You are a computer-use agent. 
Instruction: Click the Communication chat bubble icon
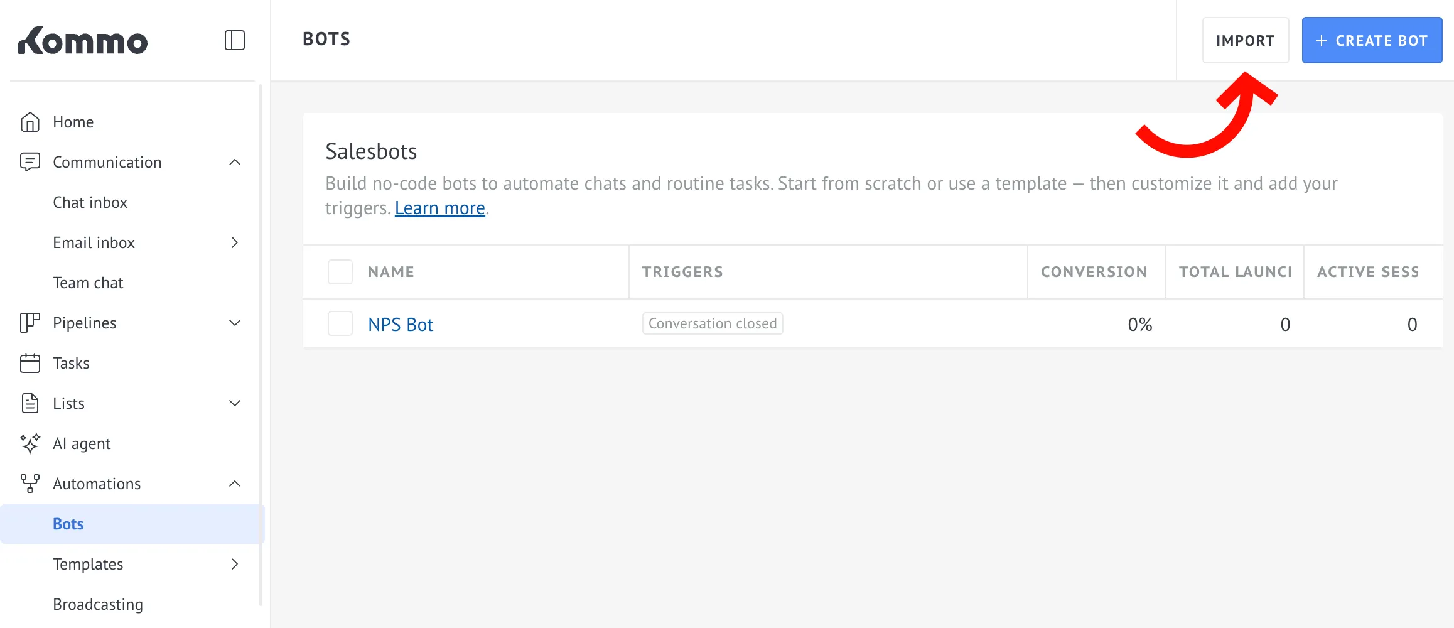pos(30,162)
